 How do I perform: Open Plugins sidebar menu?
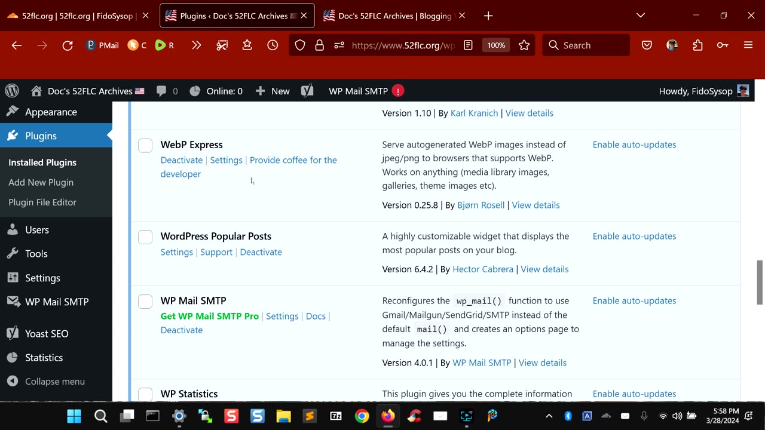[x=56, y=136]
